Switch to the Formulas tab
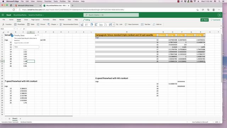The width and height of the screenshot is (227, 128). coord(46,20)
